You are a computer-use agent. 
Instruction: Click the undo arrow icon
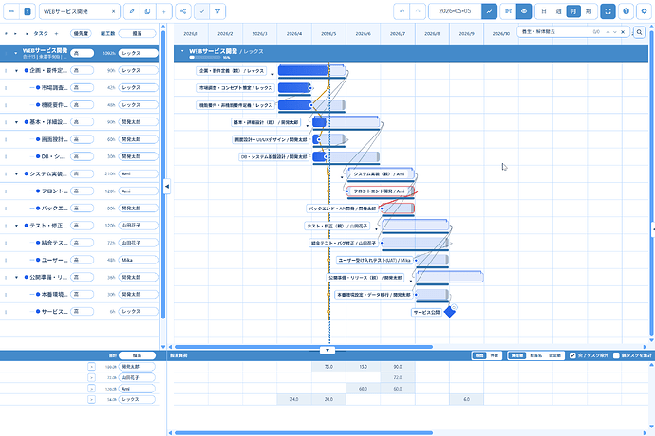(400, 11)
